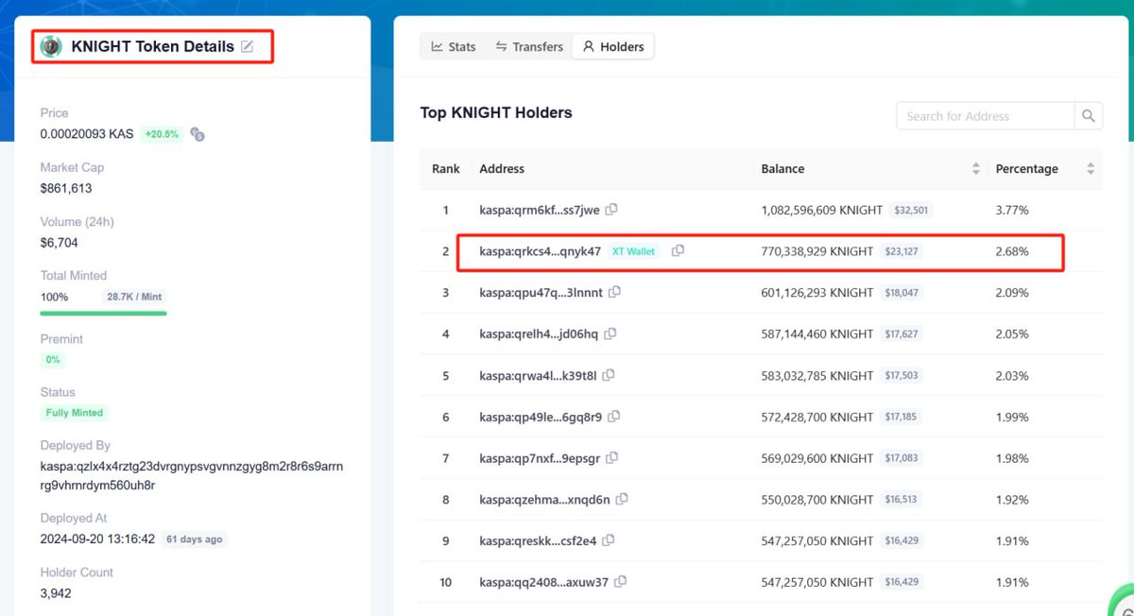Click the magnifier search button

pyautogui.click(x=1089, y=116)
